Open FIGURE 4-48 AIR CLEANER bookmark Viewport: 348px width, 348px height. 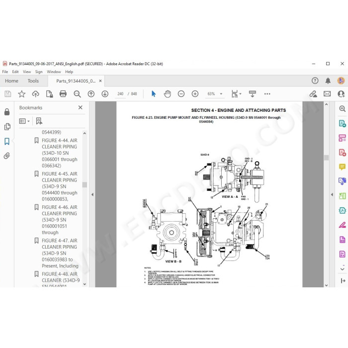(x=60, y=279)
